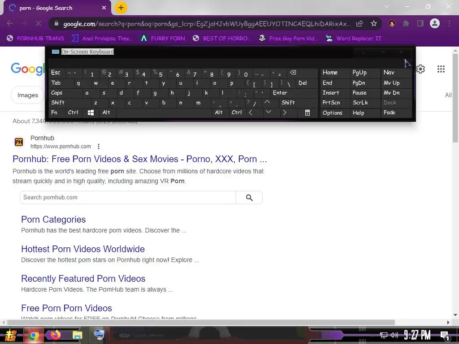459x344 pixels.
Task: Tap the down arrow key on the On-Screen Keyboard
Action: [268, 112]
